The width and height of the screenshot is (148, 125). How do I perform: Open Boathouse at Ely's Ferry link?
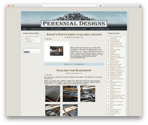point(117,68)
